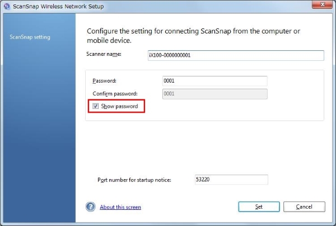Image resolution: width=336 pixels, height=226 pixels.
Task: Select the Port number for startup notice field
Action: click(231, 180)
